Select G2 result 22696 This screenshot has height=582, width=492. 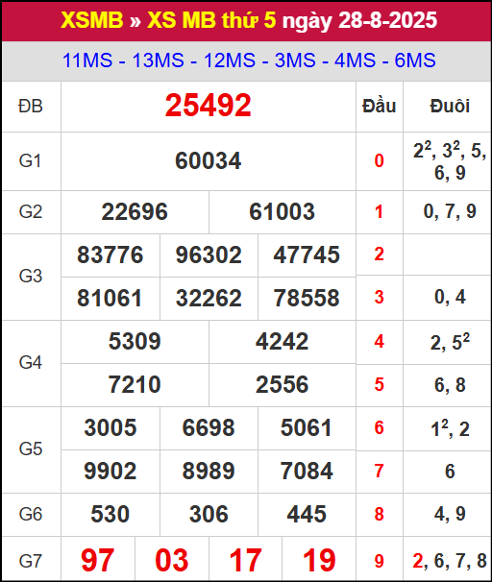135,212
